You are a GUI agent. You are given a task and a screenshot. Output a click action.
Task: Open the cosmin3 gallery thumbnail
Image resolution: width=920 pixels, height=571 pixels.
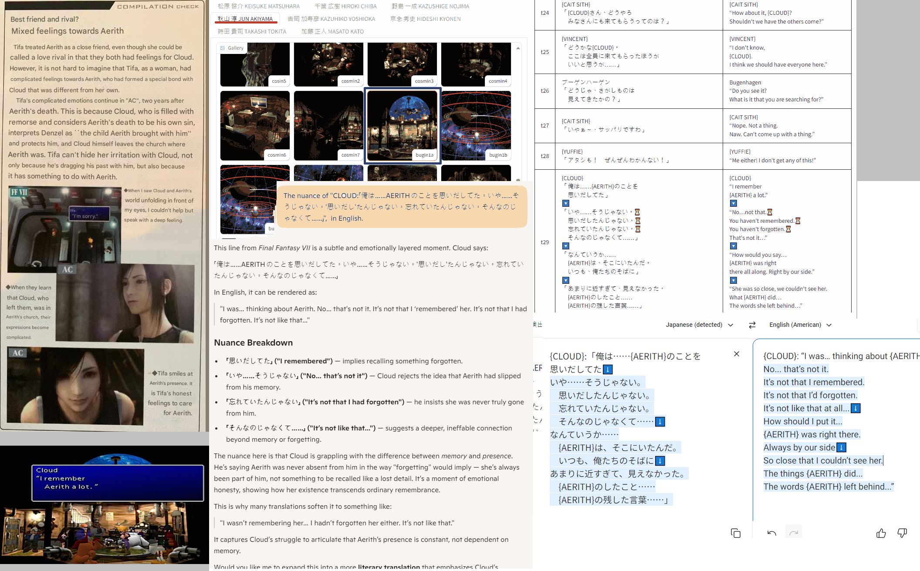[402, 64]
